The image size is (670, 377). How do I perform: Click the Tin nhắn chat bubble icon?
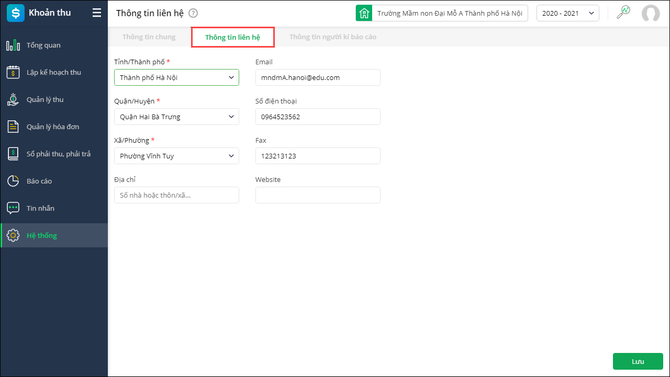(x=13, y=209)
